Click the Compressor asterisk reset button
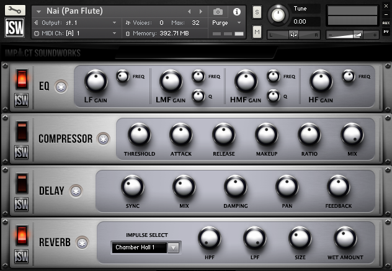The image size is (392, 271). (103, 139)
